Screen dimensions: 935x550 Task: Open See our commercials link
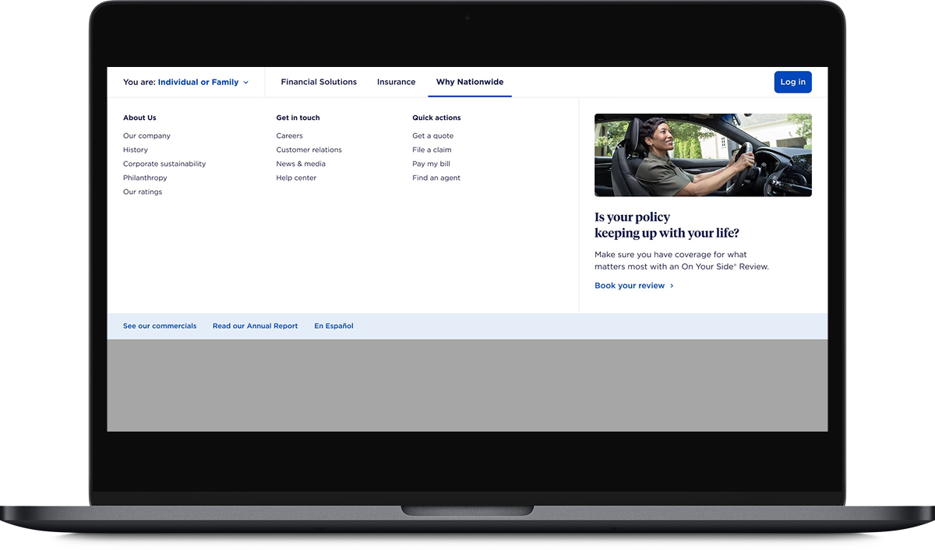pos(160,326)
